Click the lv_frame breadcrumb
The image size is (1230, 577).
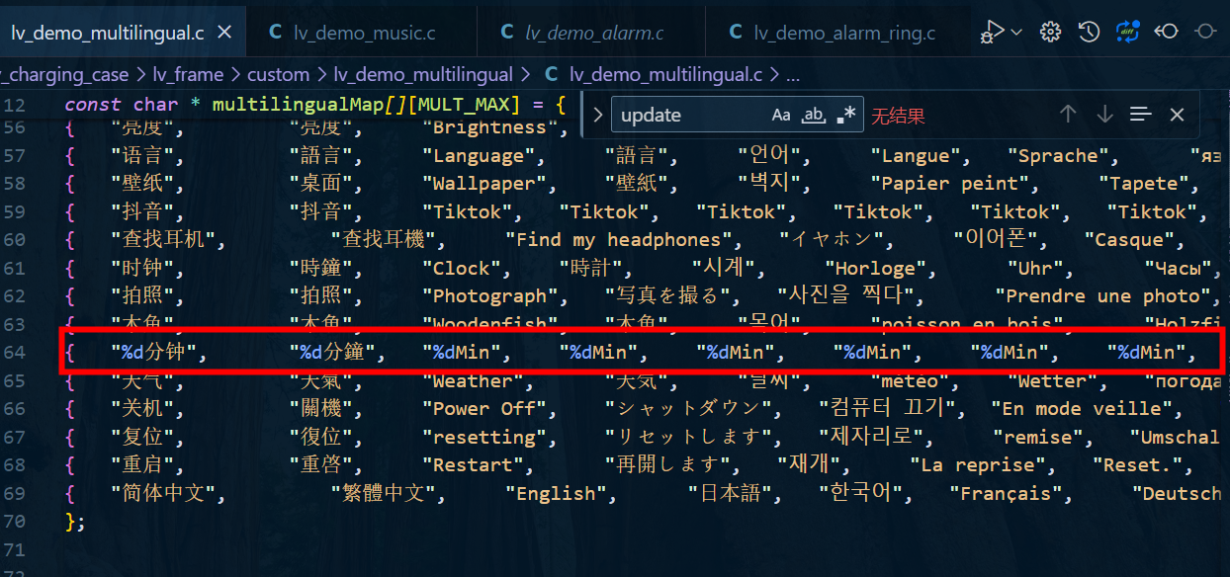click(188, 74)
